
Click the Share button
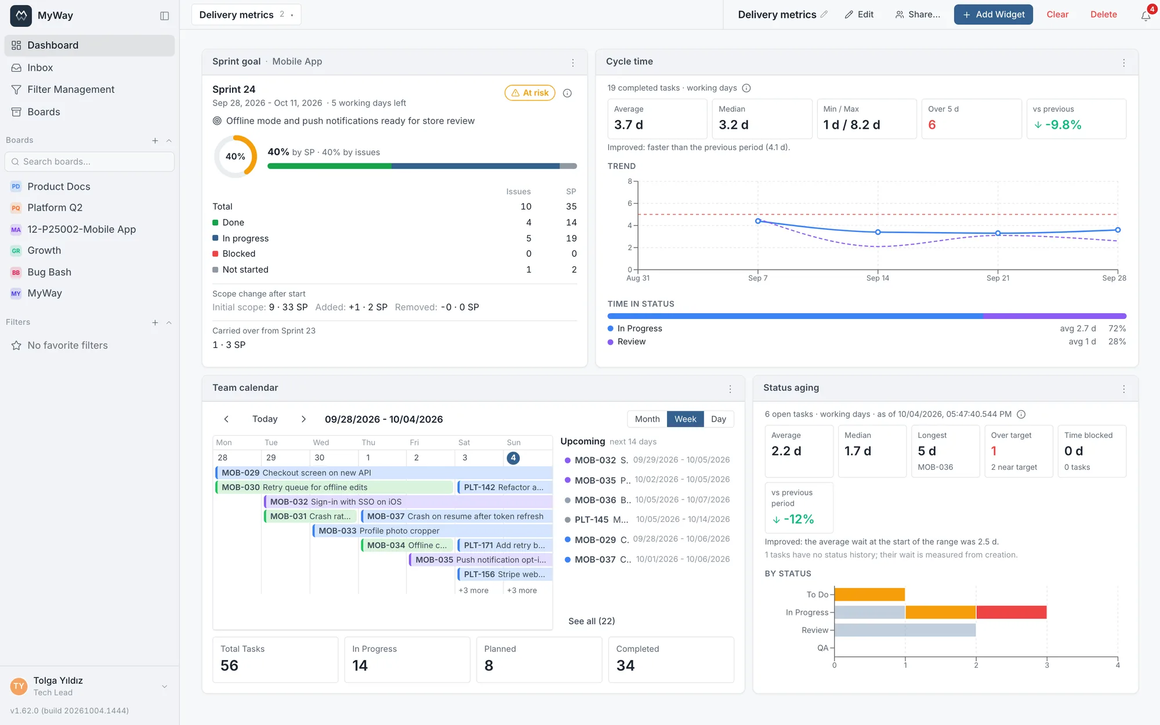pyautogui.click(x=918, y=14)
